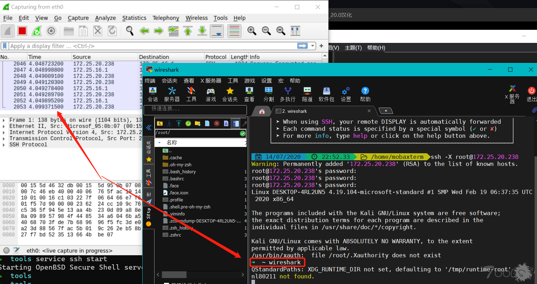Toggle auto-scroll during live capture
The image size is (537, 284).
tap(217, 31)
